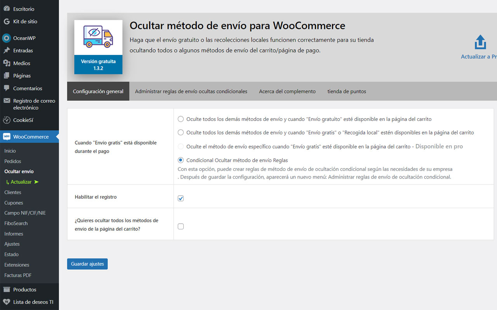Screen dimensions: 497x310
Task: Click the plugin truck logo image
Action: tap(98, 37)
